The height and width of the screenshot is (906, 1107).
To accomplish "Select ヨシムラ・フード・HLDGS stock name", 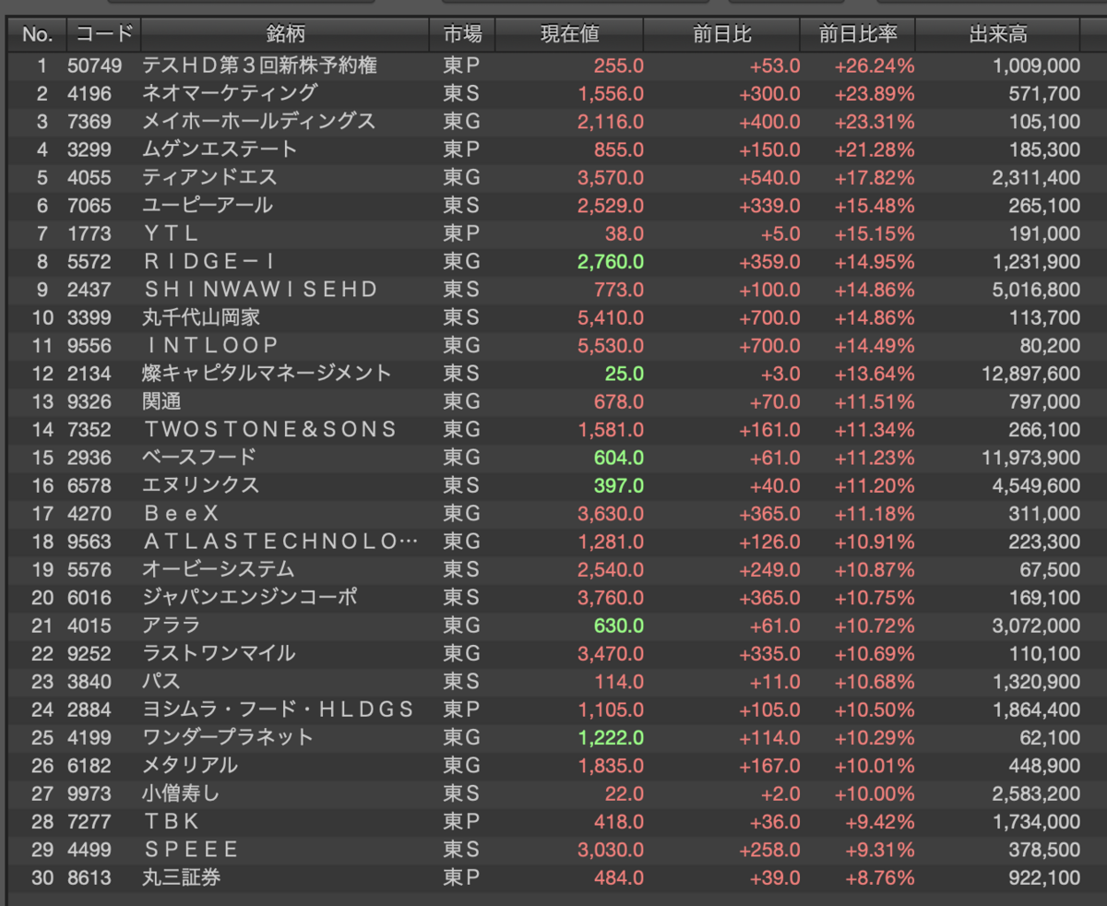I will 279,709.
